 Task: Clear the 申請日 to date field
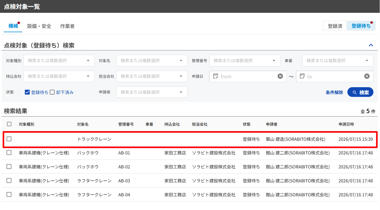pos(367,76)
